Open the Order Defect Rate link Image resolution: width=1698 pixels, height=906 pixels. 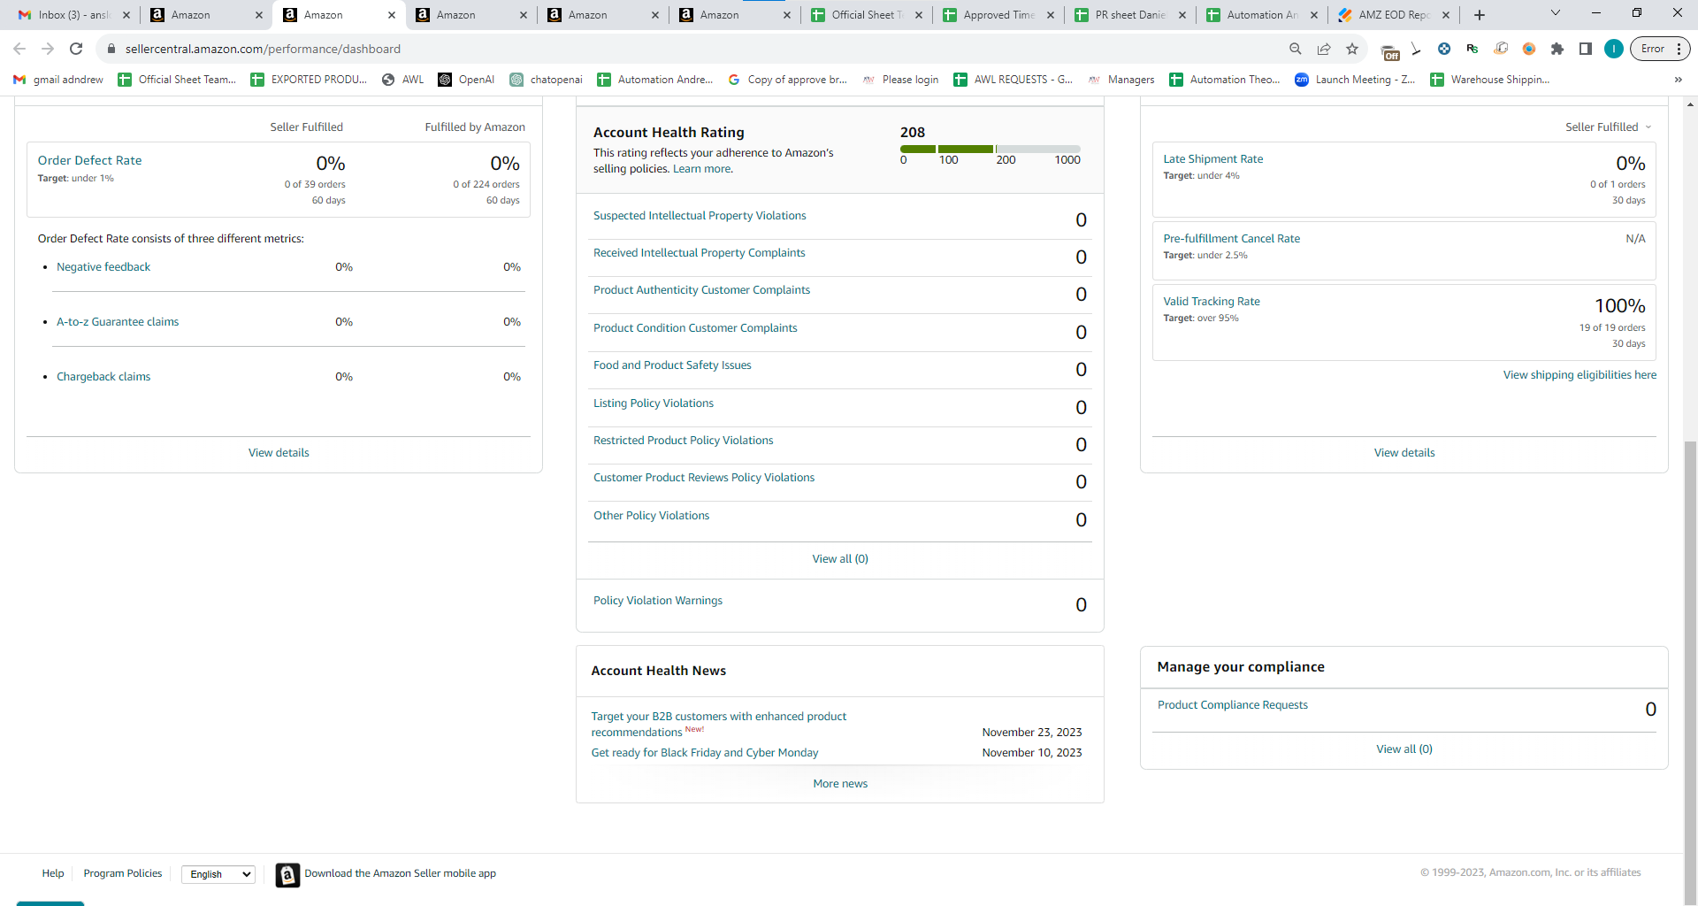pos(89,160)
